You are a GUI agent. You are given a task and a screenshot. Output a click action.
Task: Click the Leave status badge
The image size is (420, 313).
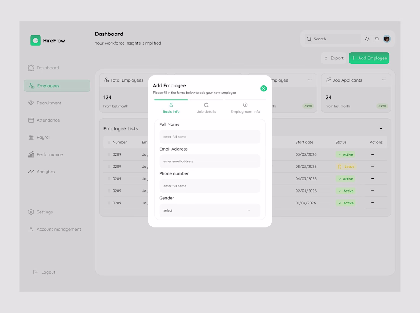pyautogui.click(x=346, y=166)
